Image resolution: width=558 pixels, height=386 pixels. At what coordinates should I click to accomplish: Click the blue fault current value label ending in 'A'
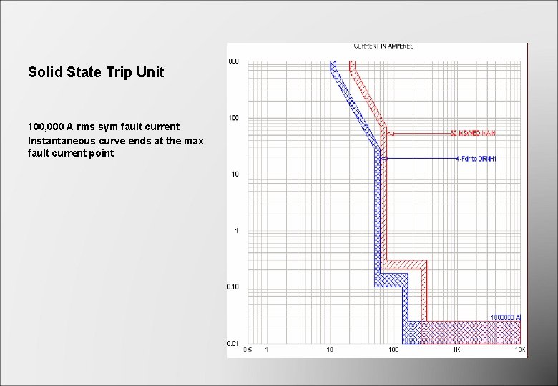coord(506,317)
